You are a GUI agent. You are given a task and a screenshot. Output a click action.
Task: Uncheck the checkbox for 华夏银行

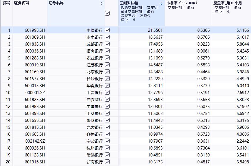[x=107, y=85]
